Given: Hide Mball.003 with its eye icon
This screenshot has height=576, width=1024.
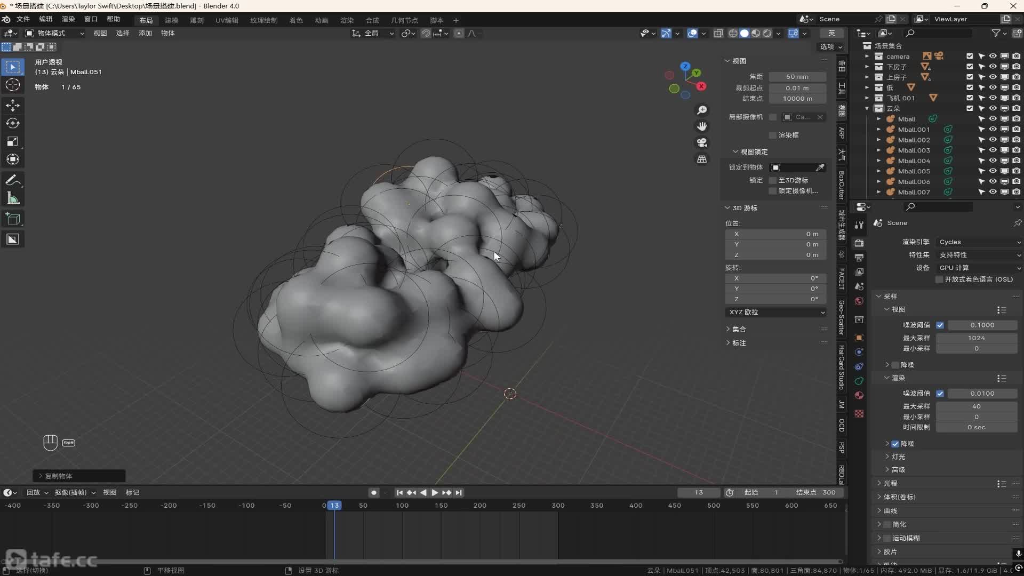Looking at the screenshot, I should [x=993, y=150].
